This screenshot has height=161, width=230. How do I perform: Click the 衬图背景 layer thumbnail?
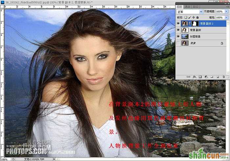coord(185,37)
